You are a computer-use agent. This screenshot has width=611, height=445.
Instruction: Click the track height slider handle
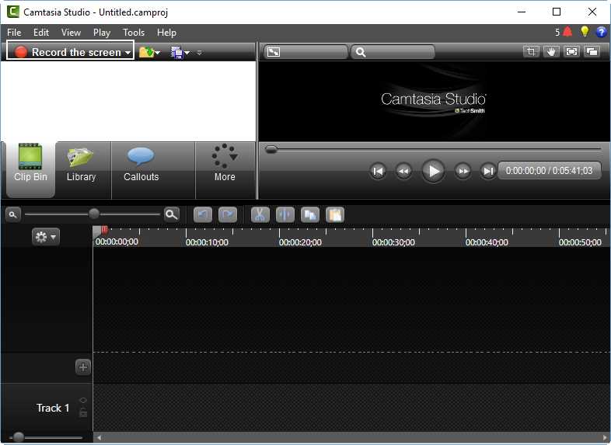[19, 437]
